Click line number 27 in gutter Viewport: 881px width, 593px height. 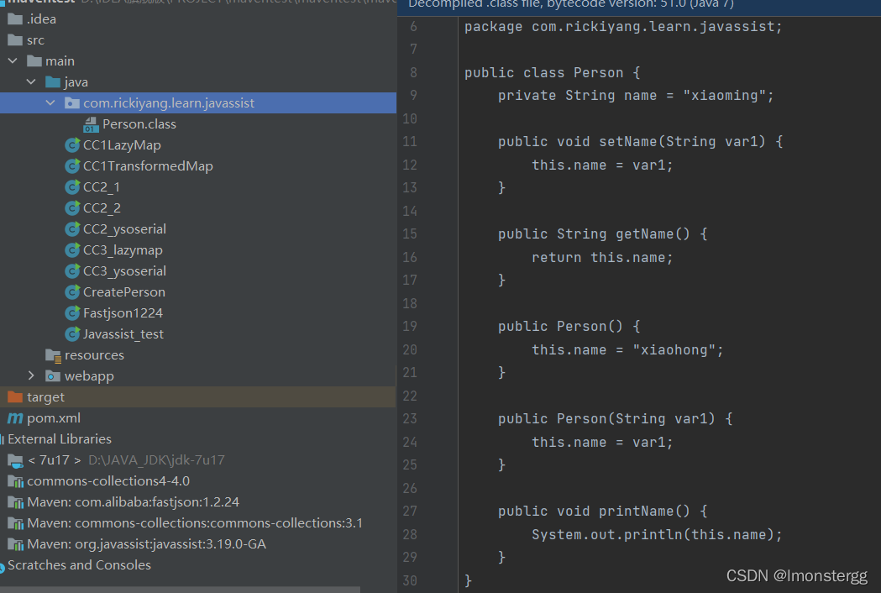coord(410,512)
